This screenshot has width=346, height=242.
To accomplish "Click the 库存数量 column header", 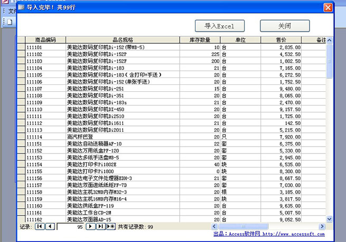I will (x=200, y=40).
